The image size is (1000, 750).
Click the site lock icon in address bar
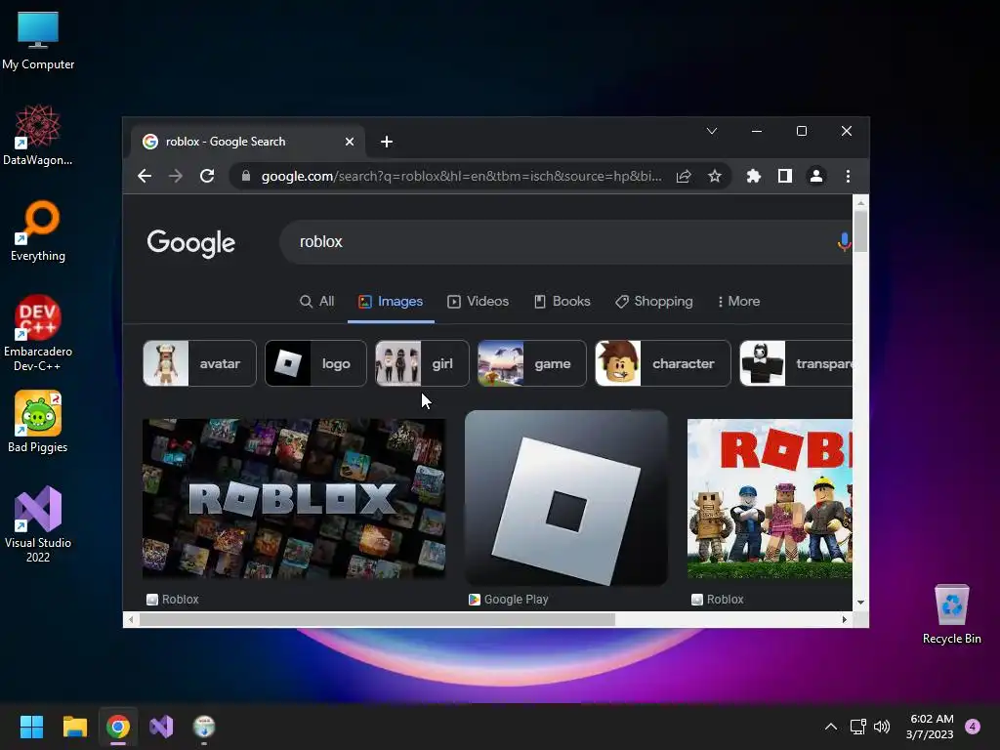[x=245, y=176]
